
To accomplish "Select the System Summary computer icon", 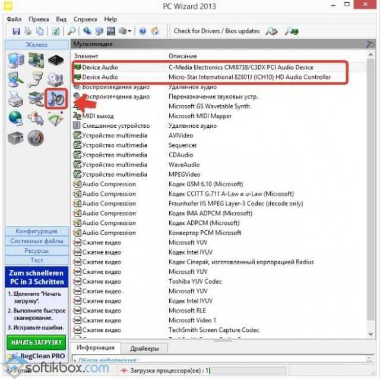I will click(16, 60).
